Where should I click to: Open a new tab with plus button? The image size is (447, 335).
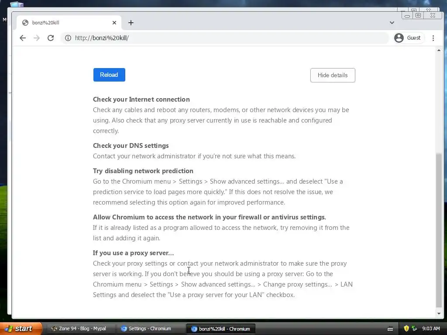coord(131,23)
